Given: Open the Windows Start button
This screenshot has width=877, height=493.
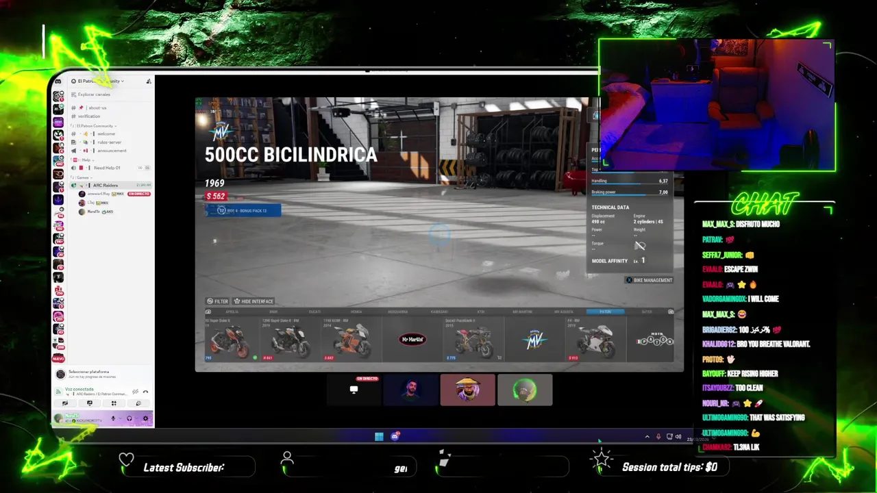Looking at the screenshot, I should (379, 436).
